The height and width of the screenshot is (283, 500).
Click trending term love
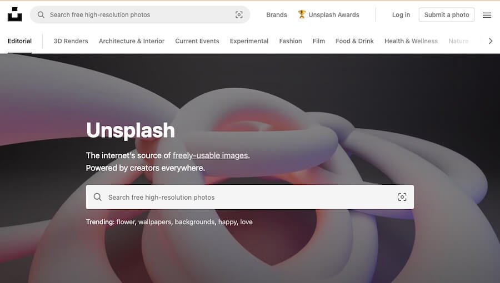(246, 222)
